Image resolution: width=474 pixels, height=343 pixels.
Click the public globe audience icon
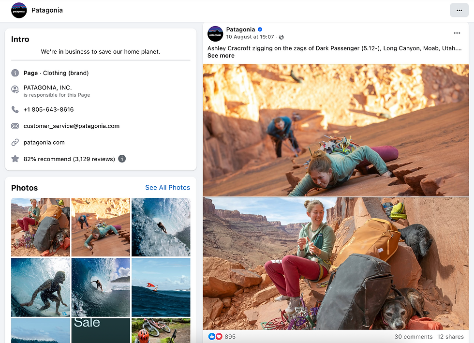tap(281, 37)
